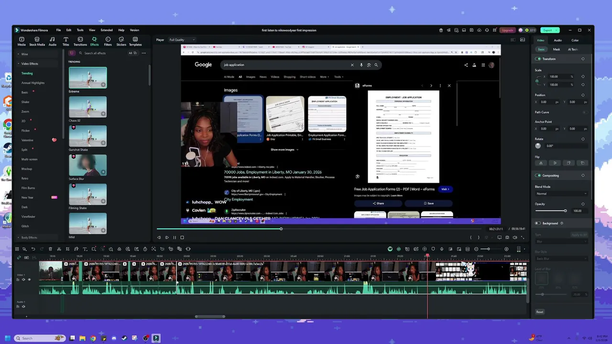
Task: Open the Full Quality playback dropdown
Action: tap(182, 40)
